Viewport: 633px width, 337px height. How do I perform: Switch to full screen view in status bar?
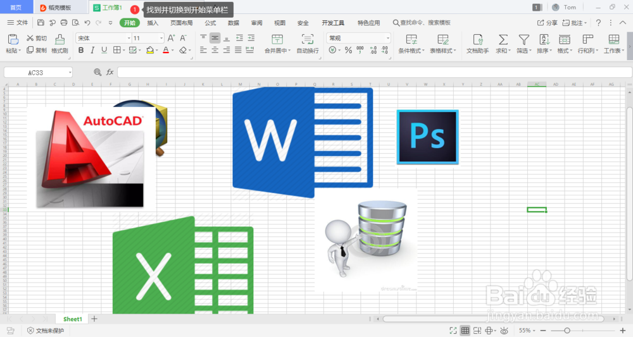(x=453, y=331)
